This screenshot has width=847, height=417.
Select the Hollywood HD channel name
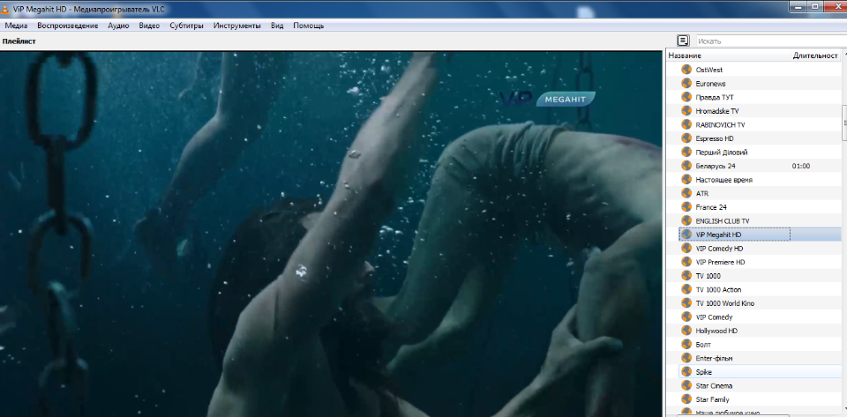coord(716,331)
